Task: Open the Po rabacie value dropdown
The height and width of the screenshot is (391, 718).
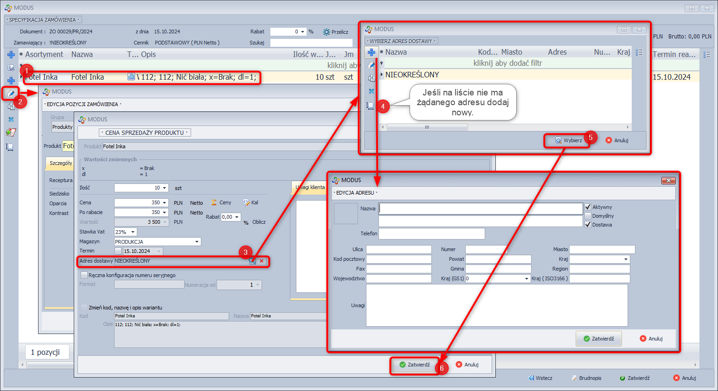Action: click(165, 212)
